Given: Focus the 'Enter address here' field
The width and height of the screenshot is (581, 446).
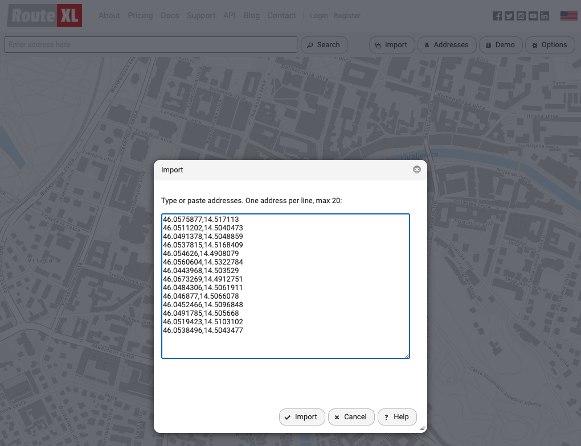Looking at the screenshot, I should click(x=151, y=45).
